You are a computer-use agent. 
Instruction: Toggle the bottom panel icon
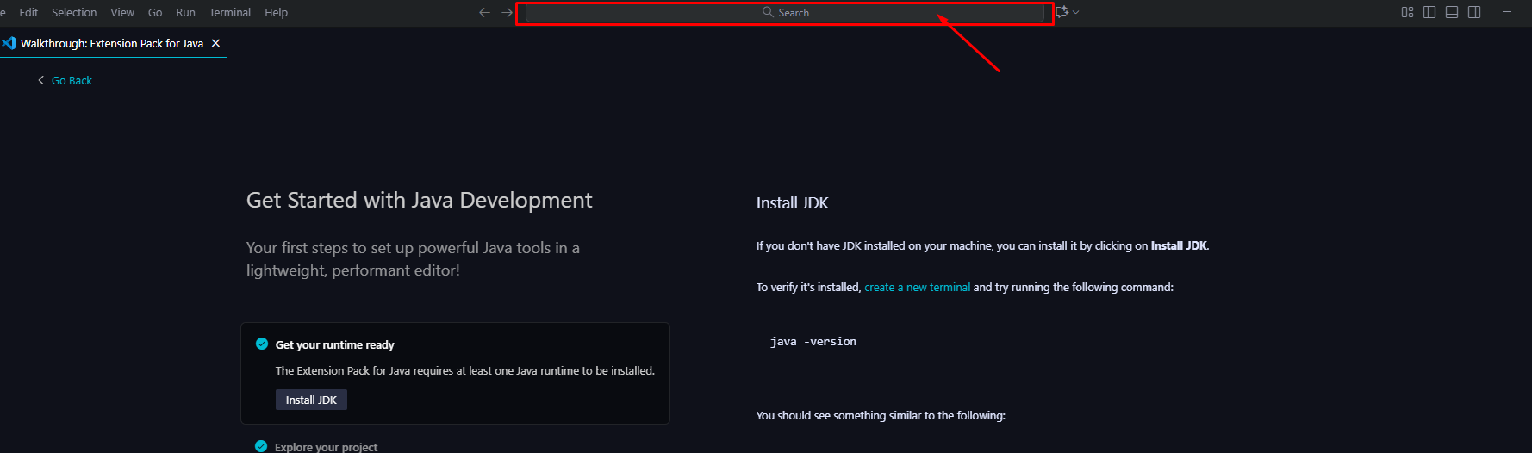click(1452, 12)
